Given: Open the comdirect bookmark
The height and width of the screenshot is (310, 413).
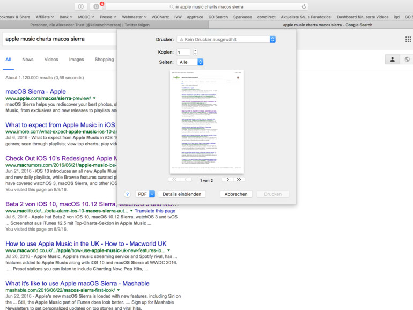Looking at the screenshot, I should (266, 17).
